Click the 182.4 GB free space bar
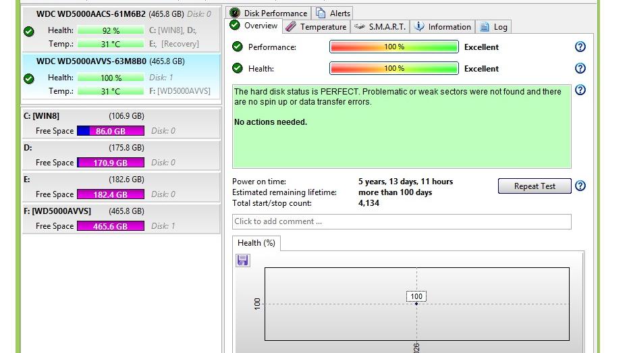Image resolution: width=627 pixels, height=353 pixels. point(111,194)
